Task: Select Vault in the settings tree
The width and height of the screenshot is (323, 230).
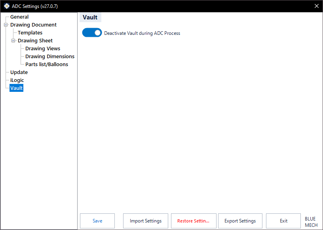Action: click(x=17, y=88)
